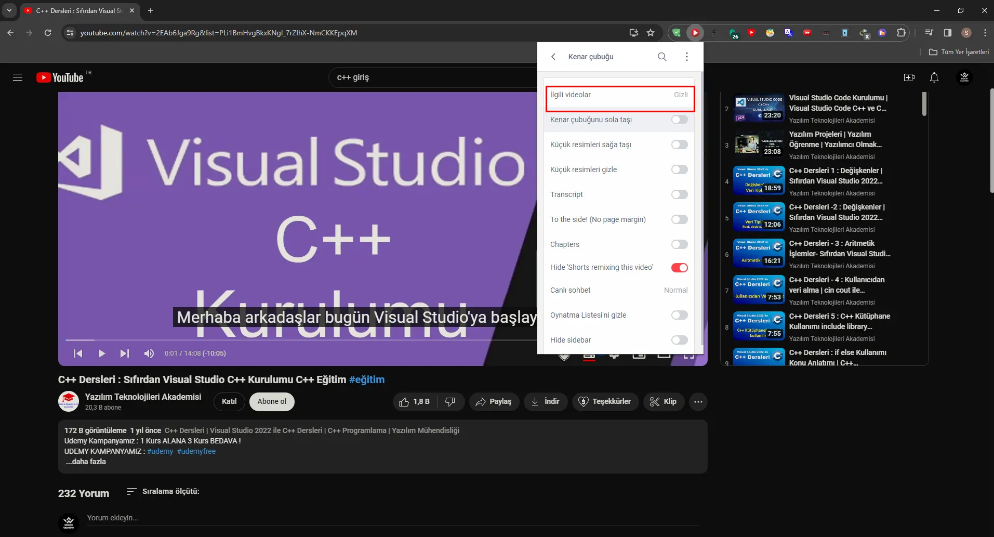994x537 pixels.
Task: Jump to the previous video in player
Action: point(78,353)
